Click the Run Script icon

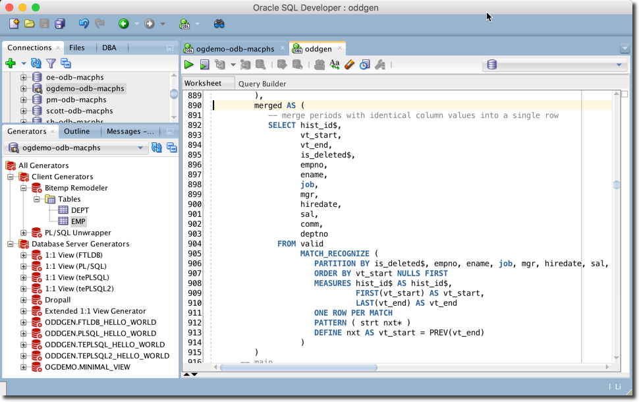(205, 65)
